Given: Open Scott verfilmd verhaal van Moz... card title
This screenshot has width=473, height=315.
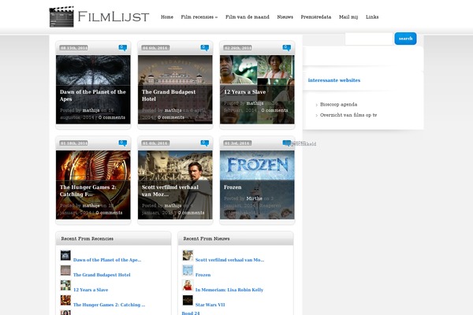Looking at the screenshot, I should pos(170,191).
